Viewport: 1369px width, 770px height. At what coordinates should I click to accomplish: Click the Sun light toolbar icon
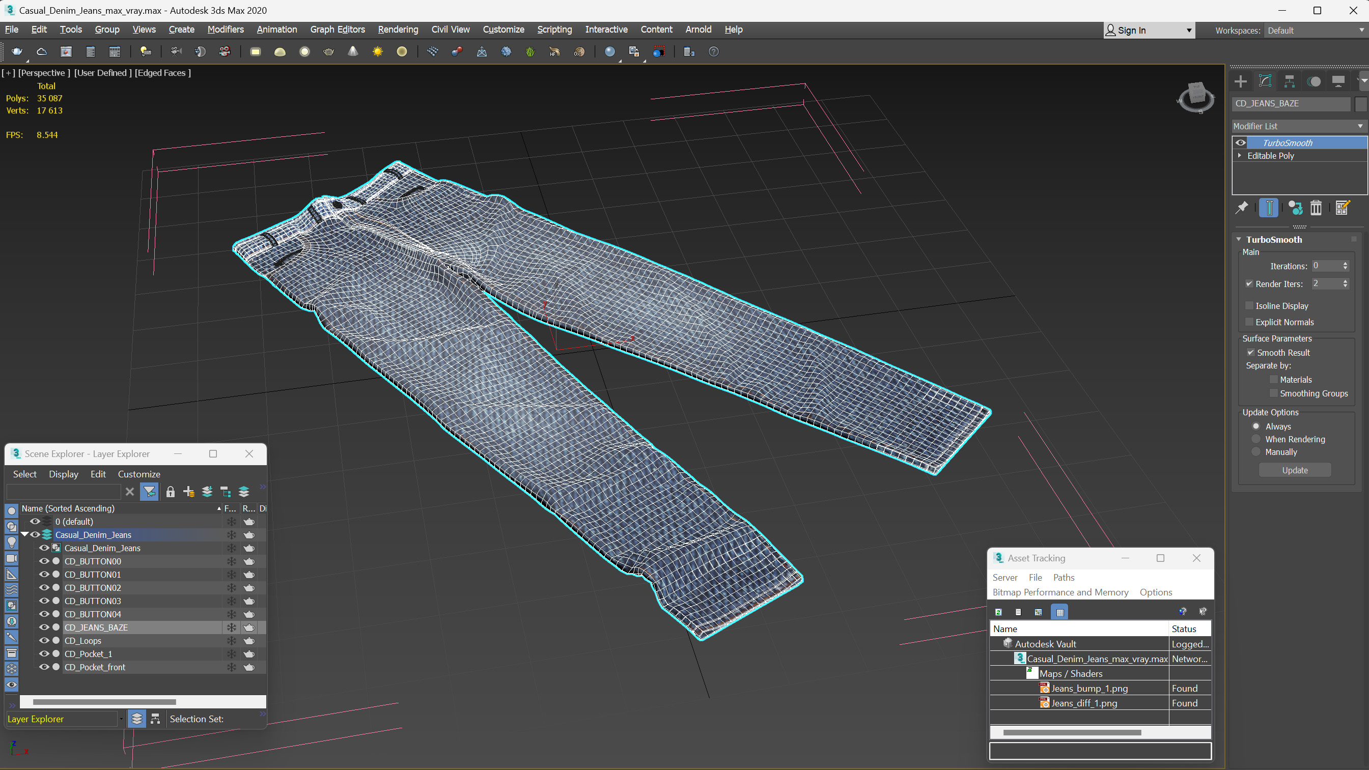pyautogui.click(x=378, y=51)
